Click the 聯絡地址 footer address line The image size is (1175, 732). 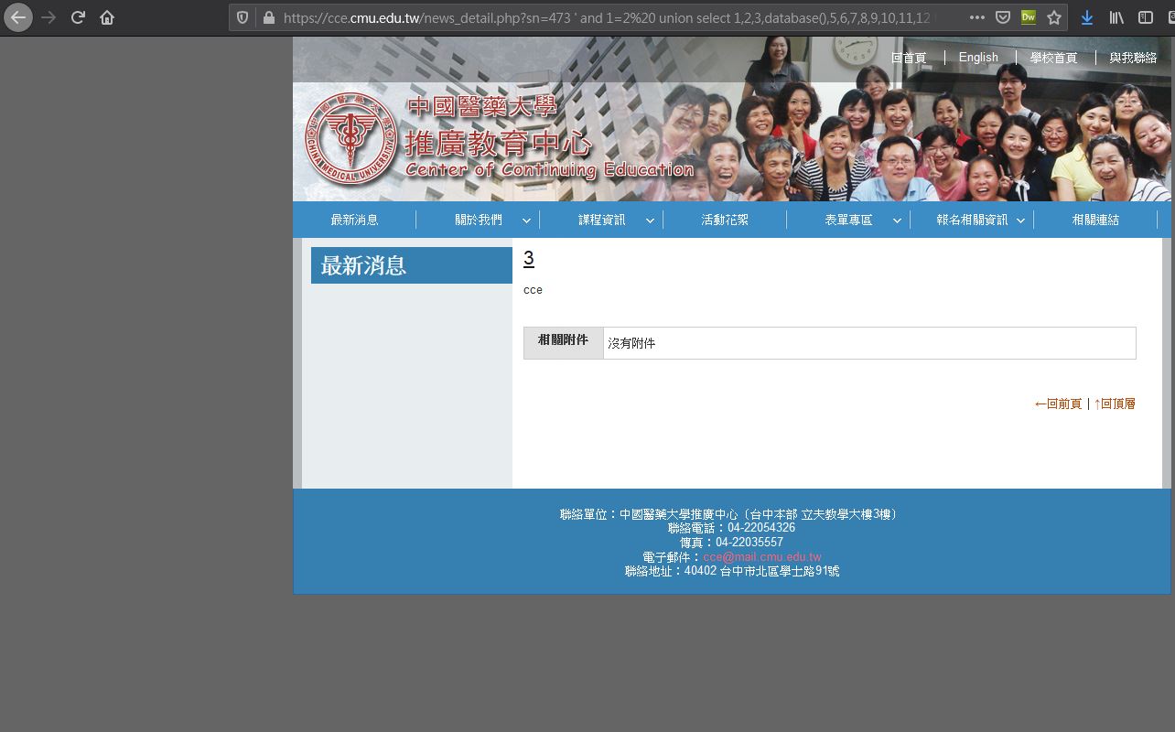732,571
